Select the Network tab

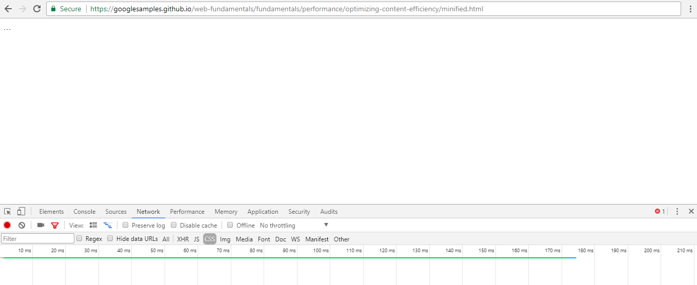click(x=148, y=211)
